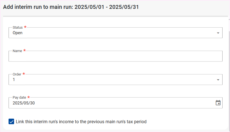This screenshot has width=230, height=132.
Task: Click the red asterisk next to Order
Action: pos(23,74)
